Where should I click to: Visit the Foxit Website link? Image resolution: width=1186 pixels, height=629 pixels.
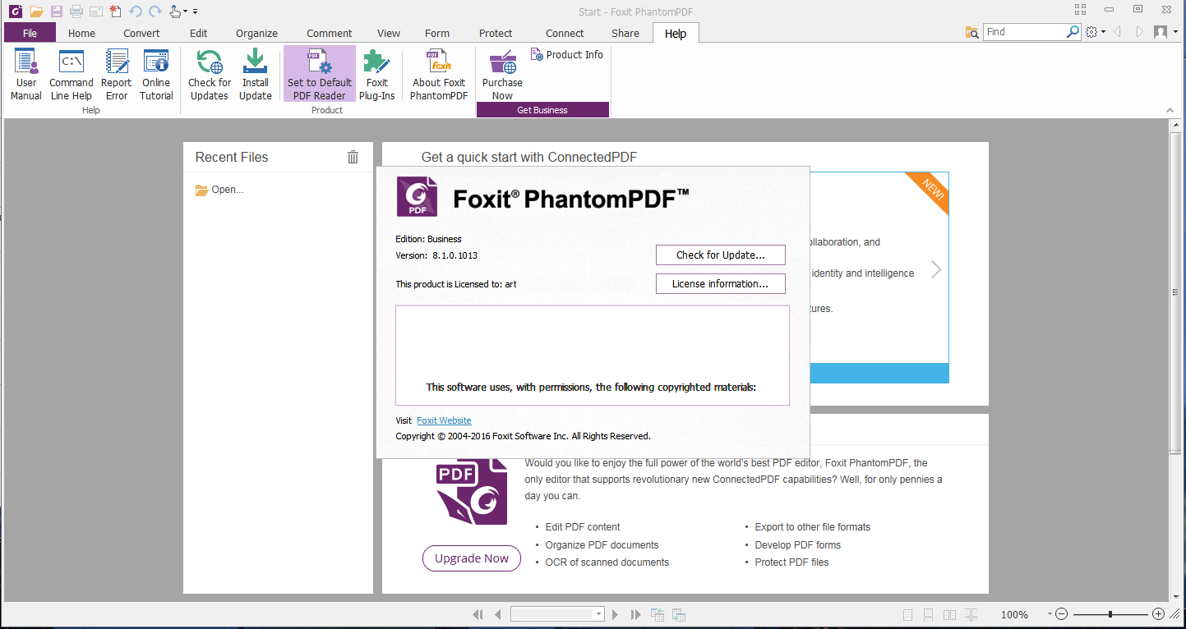(x=444, y=420)
